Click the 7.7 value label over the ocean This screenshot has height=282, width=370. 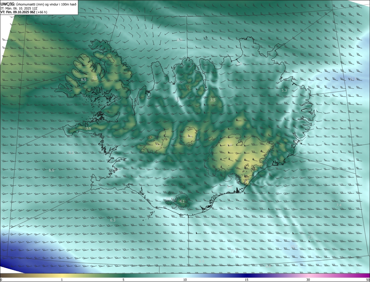(x=310, y=238)
